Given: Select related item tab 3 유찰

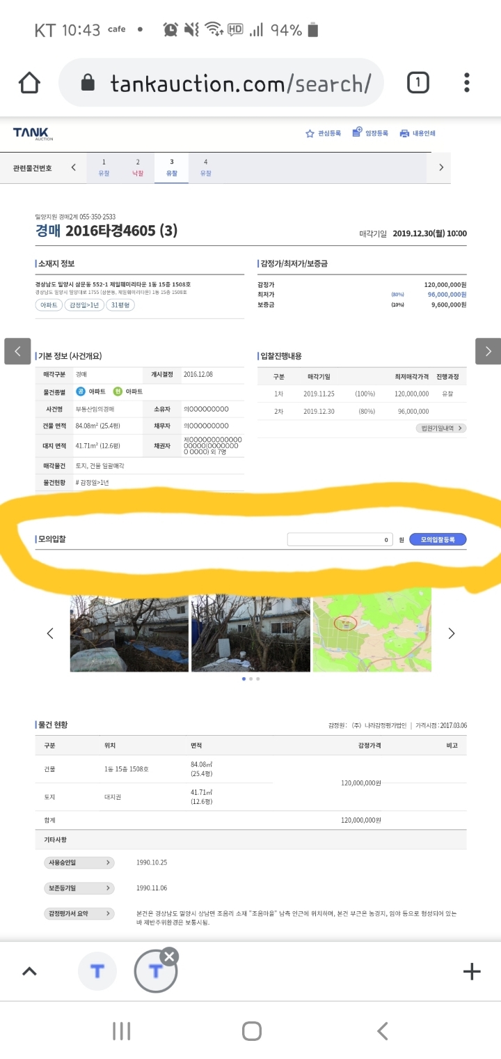Looking at the screenshot, I should point(171,167).
